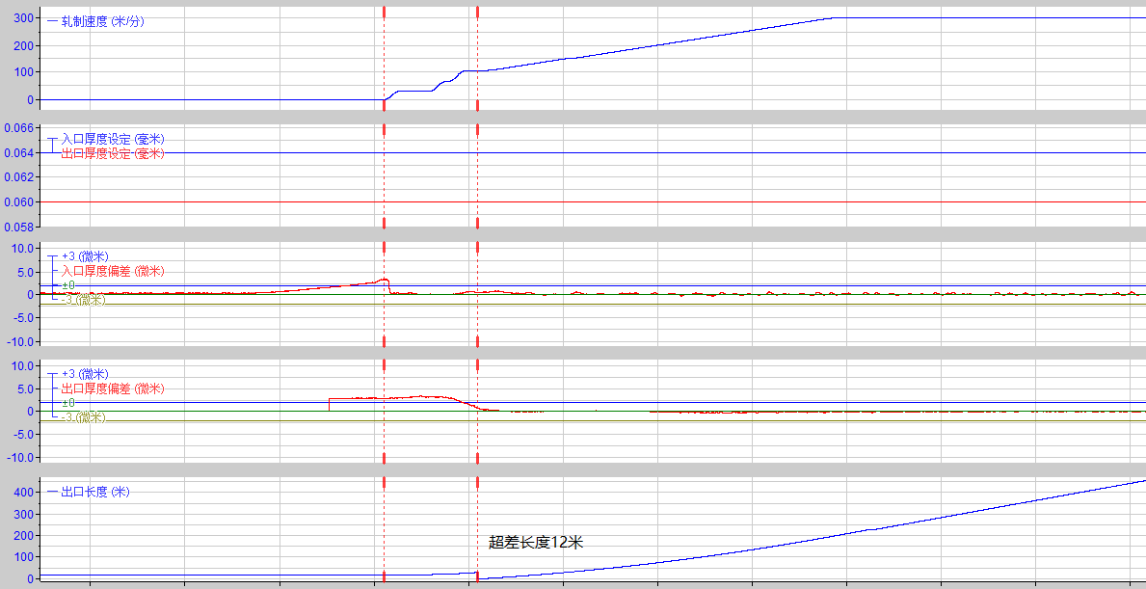Click the 超差长度12米 annotation text
This screenshot has height=589, width=1146.
click(x=536, y=542)
